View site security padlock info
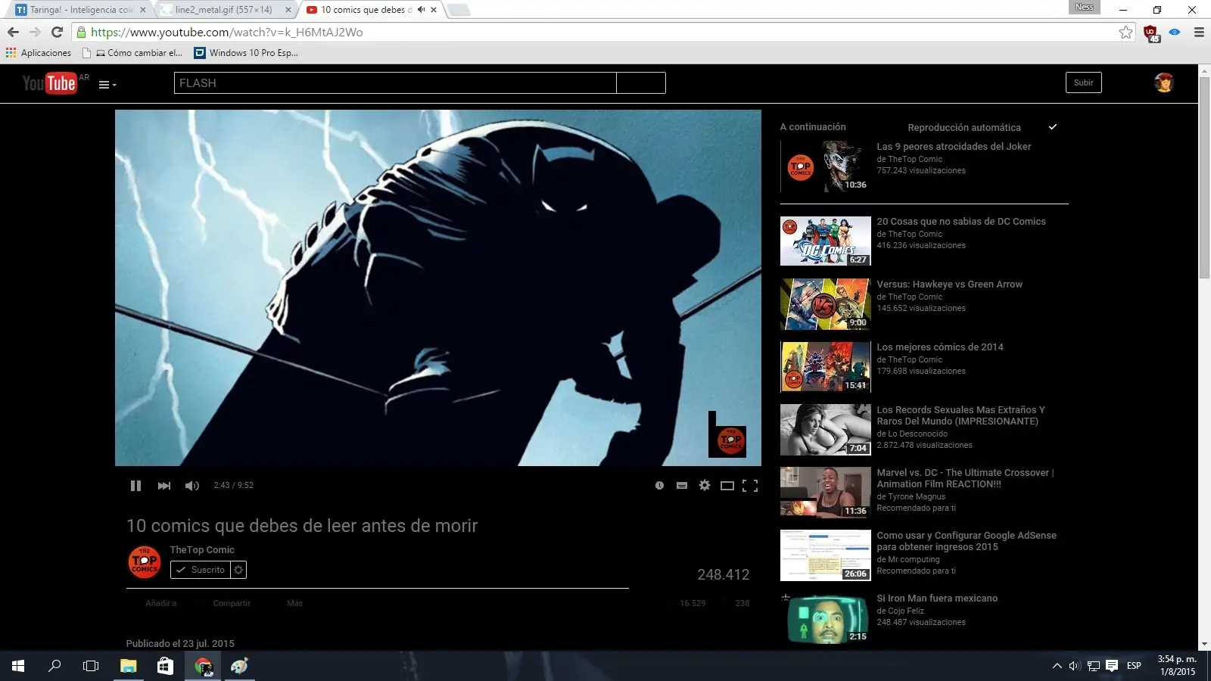Viewport: 1211px width, 681px height. pos(82,33)
